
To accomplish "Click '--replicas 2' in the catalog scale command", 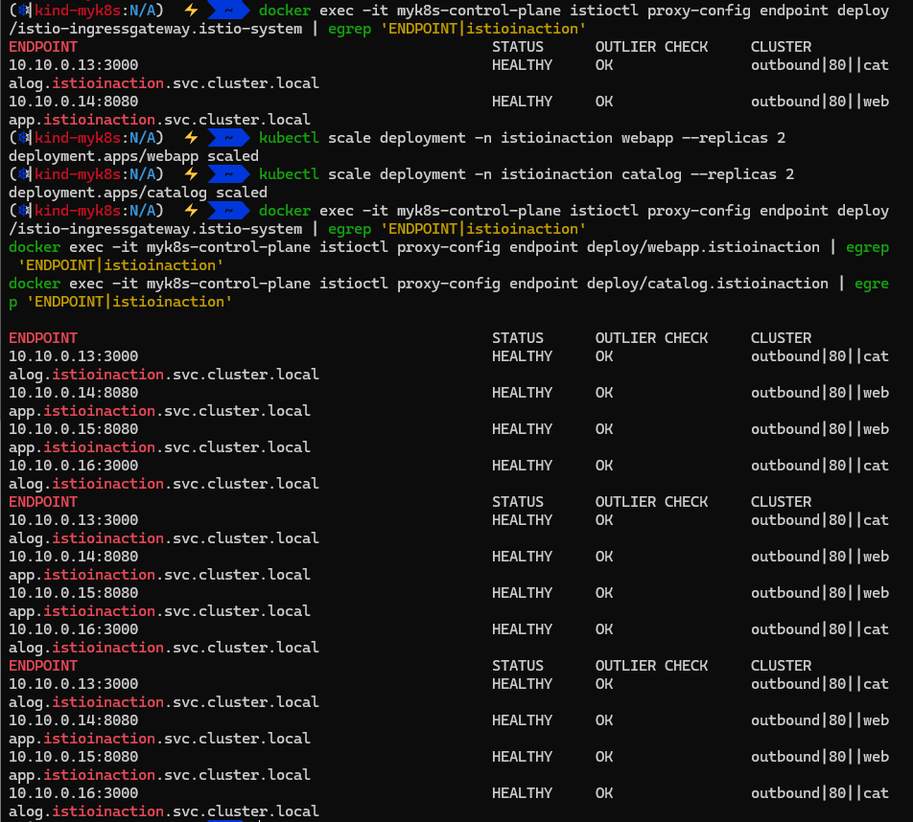I will (742, 174).
